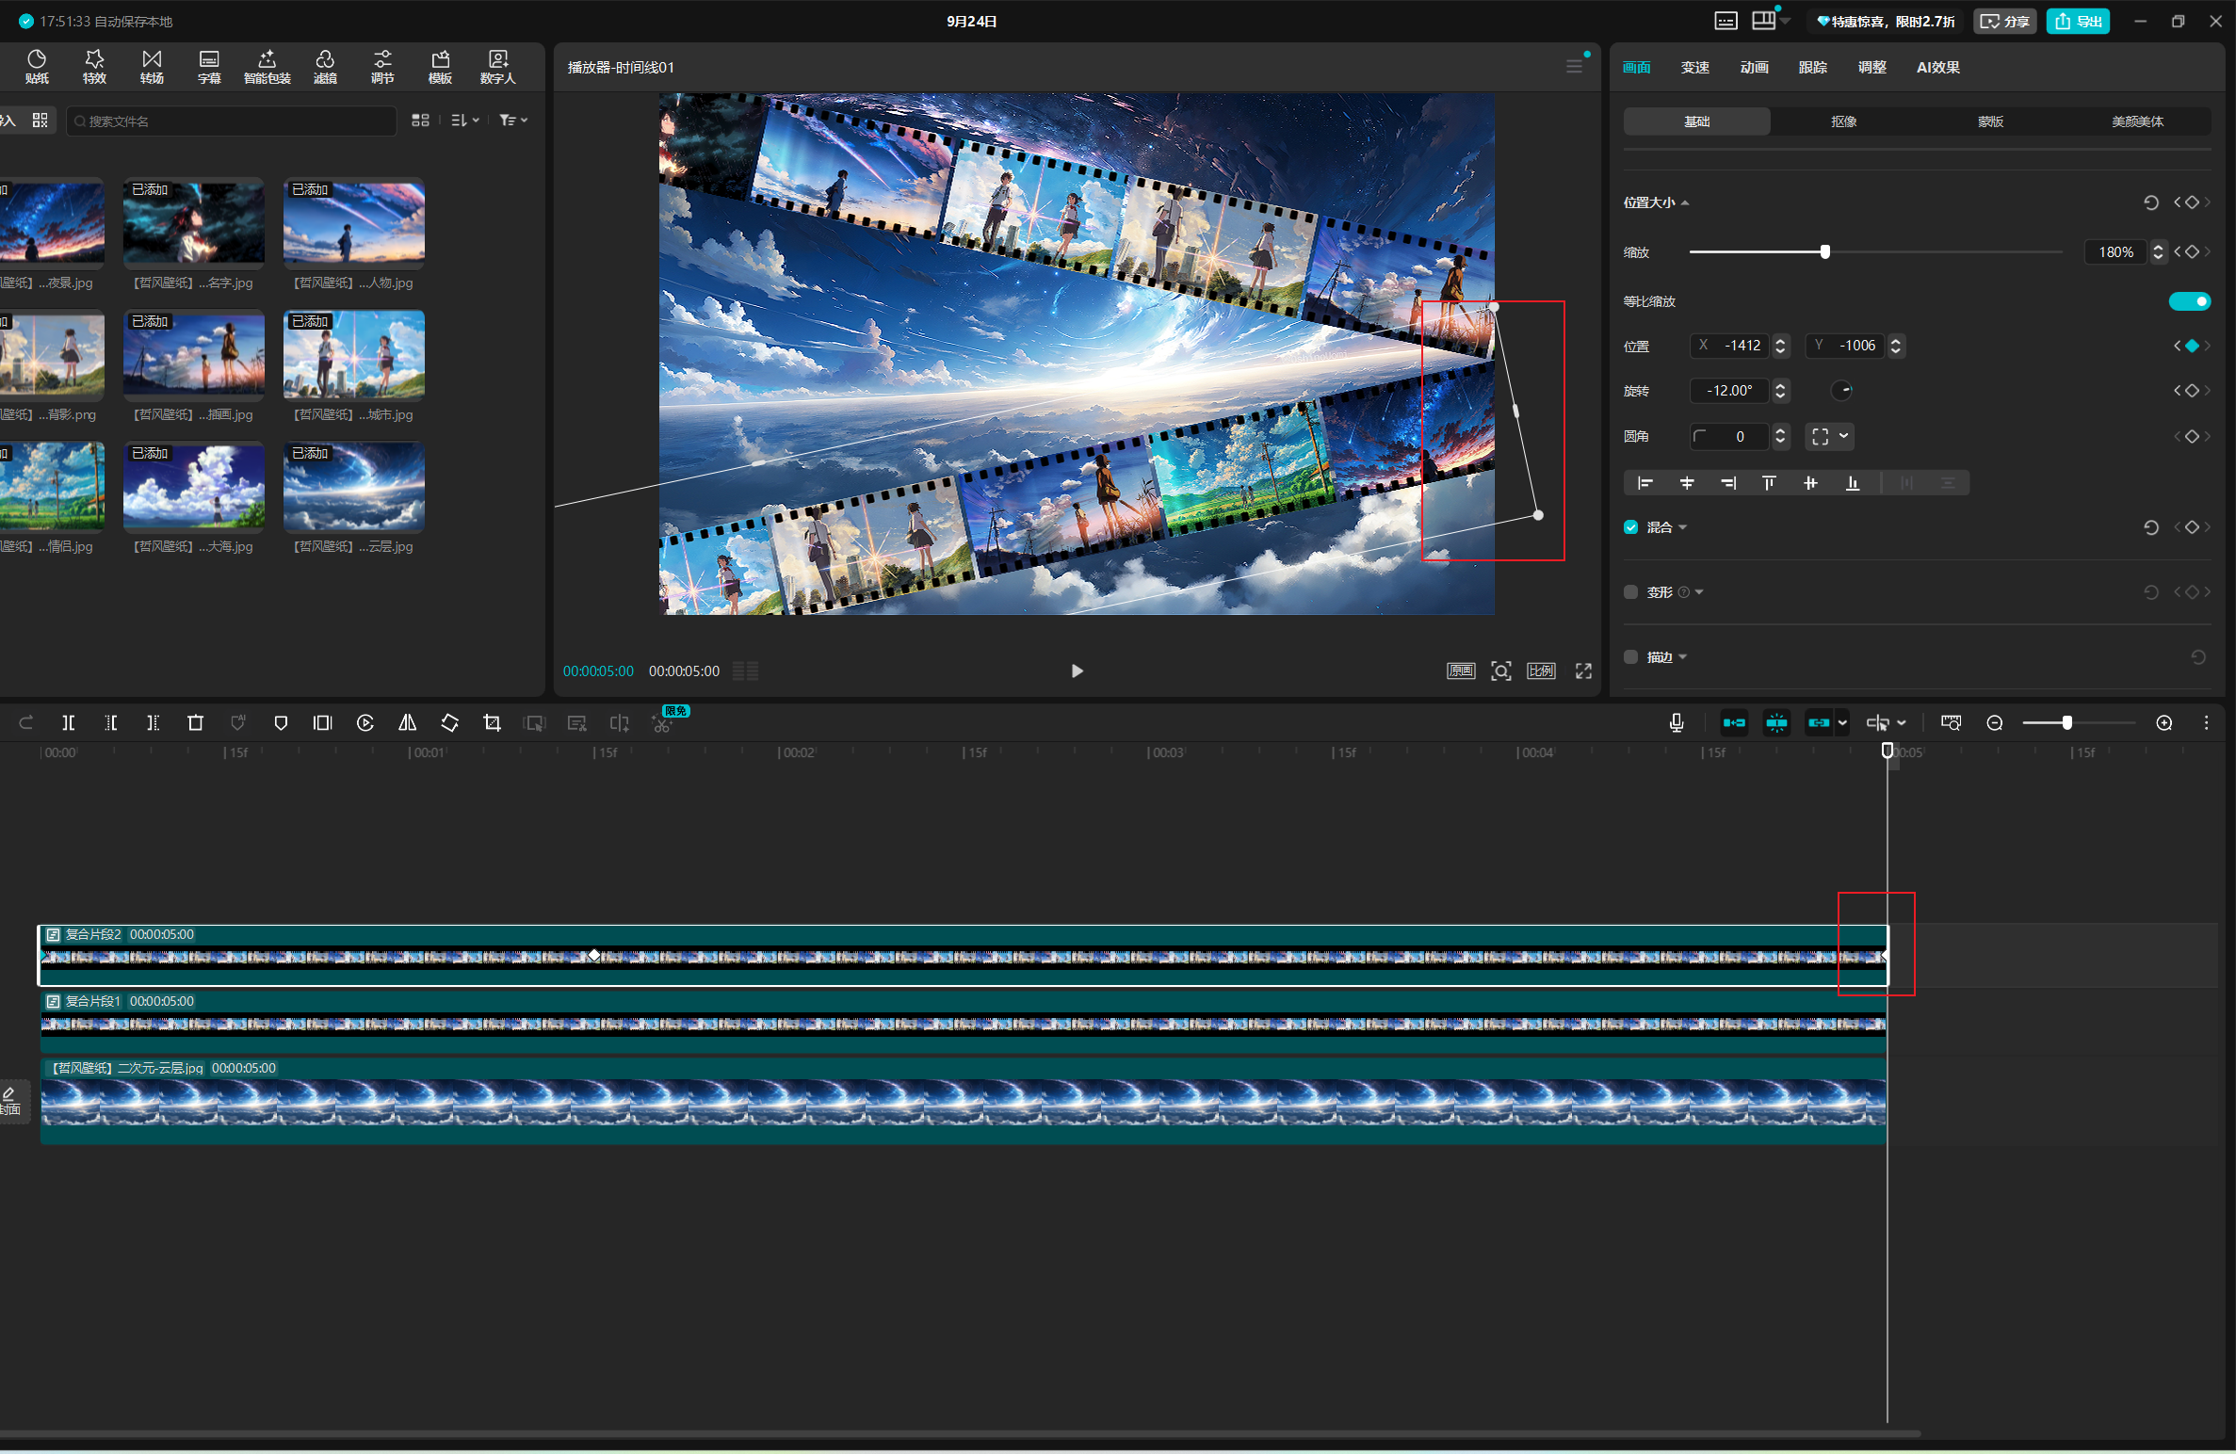The height and width of the screenshot is (1454, 2236).
Task: Open the 滤镜 filters panel
Action: coord(325,67)
